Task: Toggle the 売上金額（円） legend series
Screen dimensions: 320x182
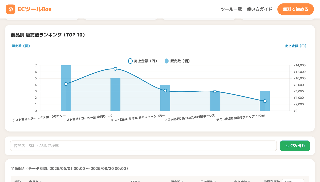Action: 143,61
